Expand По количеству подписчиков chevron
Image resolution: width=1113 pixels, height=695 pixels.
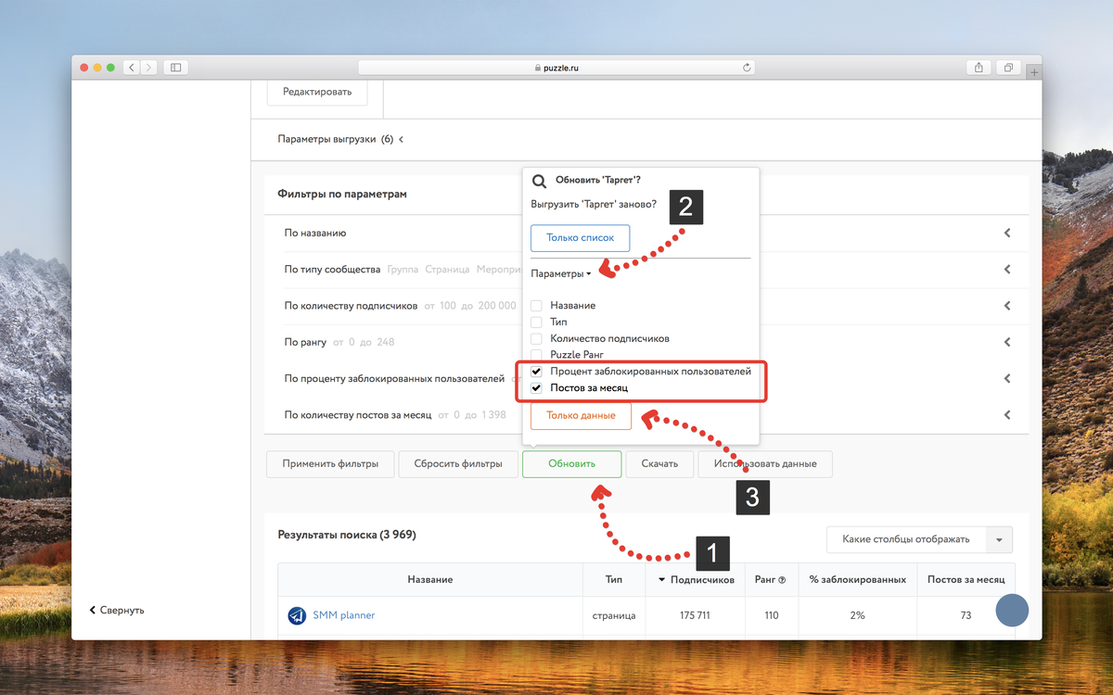click(x=1007, y=306)
